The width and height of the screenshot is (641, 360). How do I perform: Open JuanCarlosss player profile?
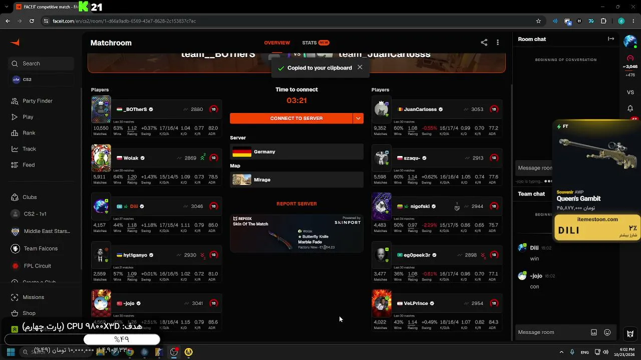(x=420, y=109)
